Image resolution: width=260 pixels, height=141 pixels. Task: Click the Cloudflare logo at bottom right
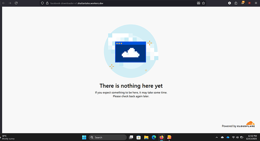(246, 124)
